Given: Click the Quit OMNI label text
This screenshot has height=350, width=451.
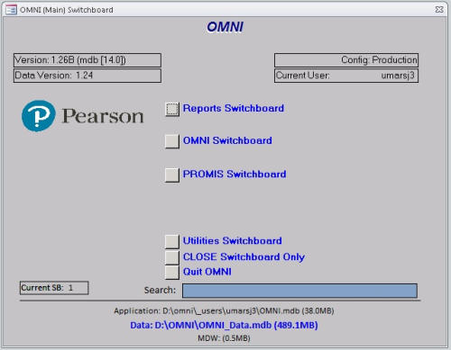Looking at the screenshot, I should pyautogui.click(x=207, y=272).
